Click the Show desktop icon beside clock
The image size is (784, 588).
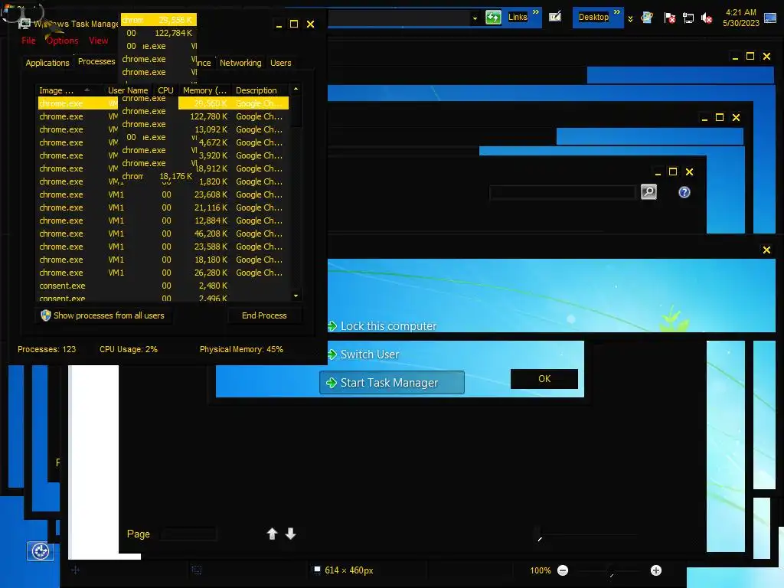(770, 18)
